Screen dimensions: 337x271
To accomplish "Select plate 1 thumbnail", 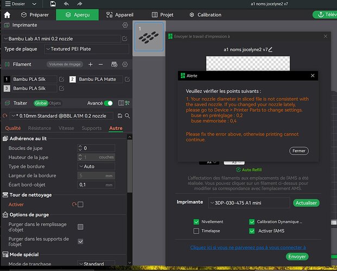I will pos(149,36).
